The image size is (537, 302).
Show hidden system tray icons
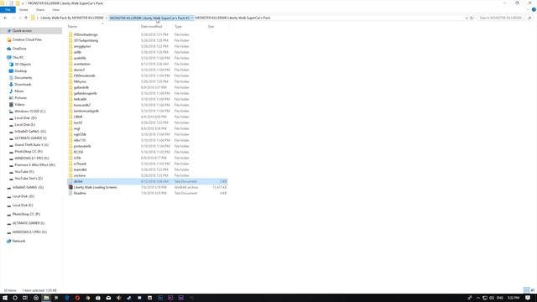click(x=478, y=298)
